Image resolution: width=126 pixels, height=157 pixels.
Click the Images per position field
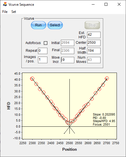[43, 60]
